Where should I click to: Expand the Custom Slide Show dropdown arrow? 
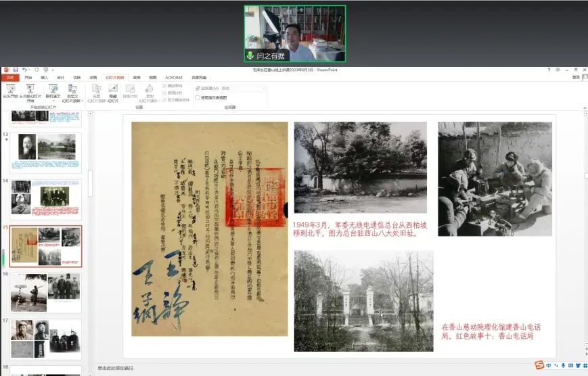[x=82, y=101]
